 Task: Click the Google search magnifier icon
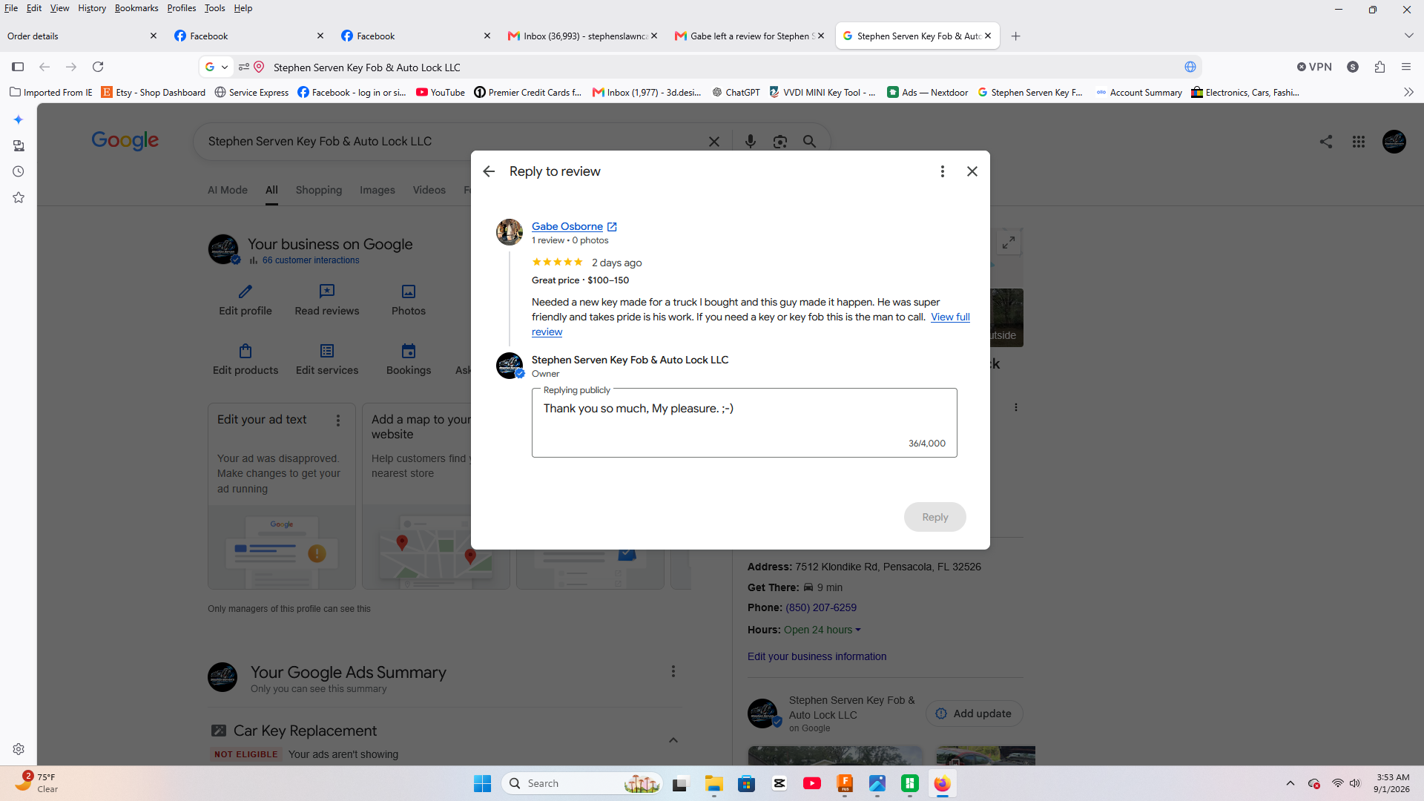tap(809, 142)
